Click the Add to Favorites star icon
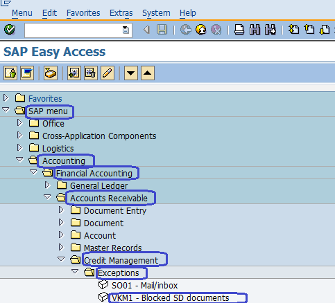 (x=74, y=73)
